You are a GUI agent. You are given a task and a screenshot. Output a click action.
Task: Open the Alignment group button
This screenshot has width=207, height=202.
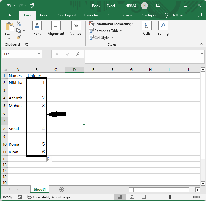56,30
